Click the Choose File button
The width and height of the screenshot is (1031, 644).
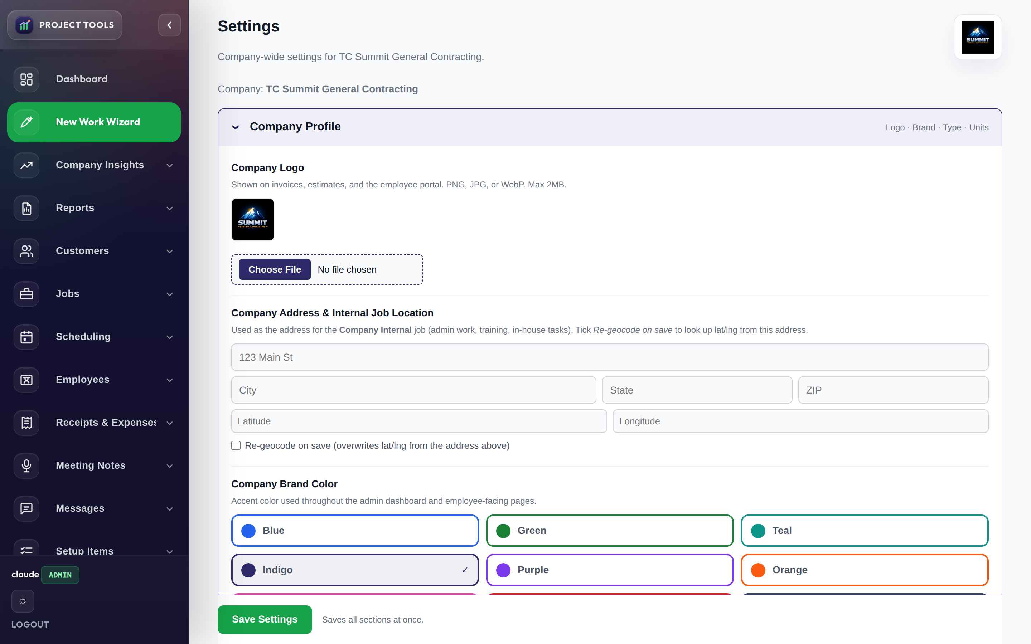(x=275, y=270)
